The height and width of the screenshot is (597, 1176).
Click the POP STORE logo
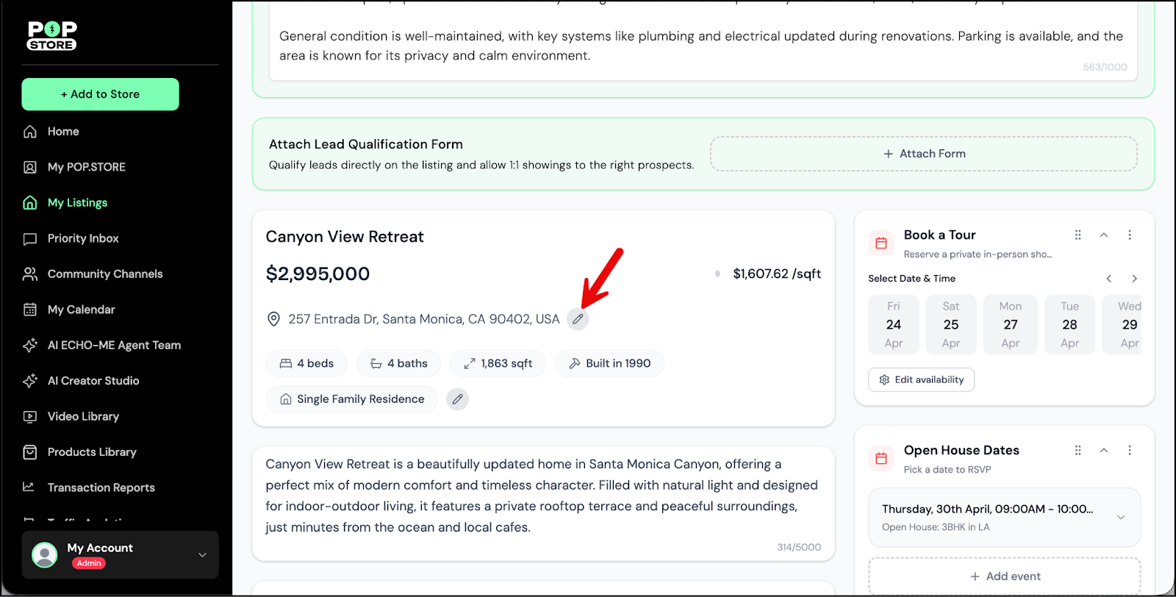pos(52,35)
